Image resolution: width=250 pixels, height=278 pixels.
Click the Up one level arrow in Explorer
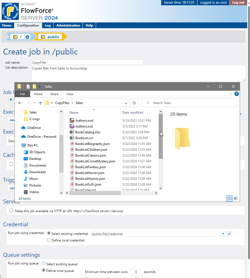click(x=40, y=103)
